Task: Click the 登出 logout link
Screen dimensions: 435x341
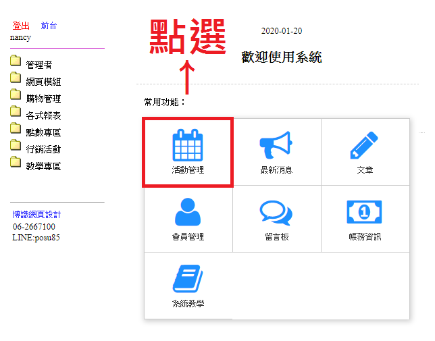Action: point(21,26)
